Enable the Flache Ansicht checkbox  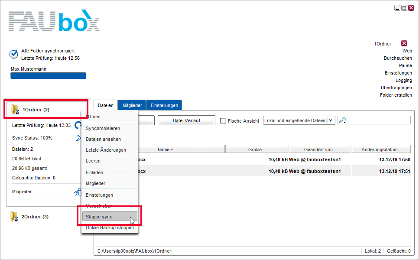(223, 121)
